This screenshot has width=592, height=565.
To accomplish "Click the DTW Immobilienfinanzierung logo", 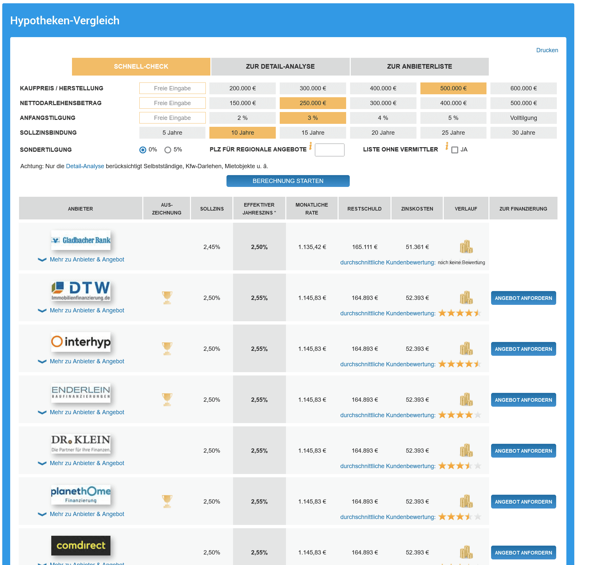I will pyautogui.click(x=81, y=291).
